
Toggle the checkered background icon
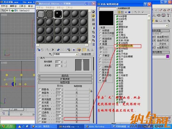93,20
